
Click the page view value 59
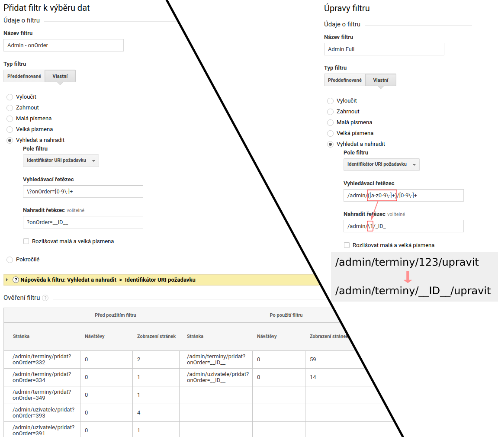313,360
